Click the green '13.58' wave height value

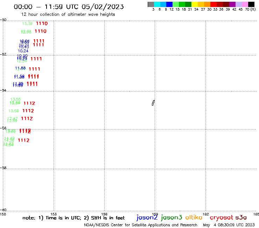coord(14,111)
